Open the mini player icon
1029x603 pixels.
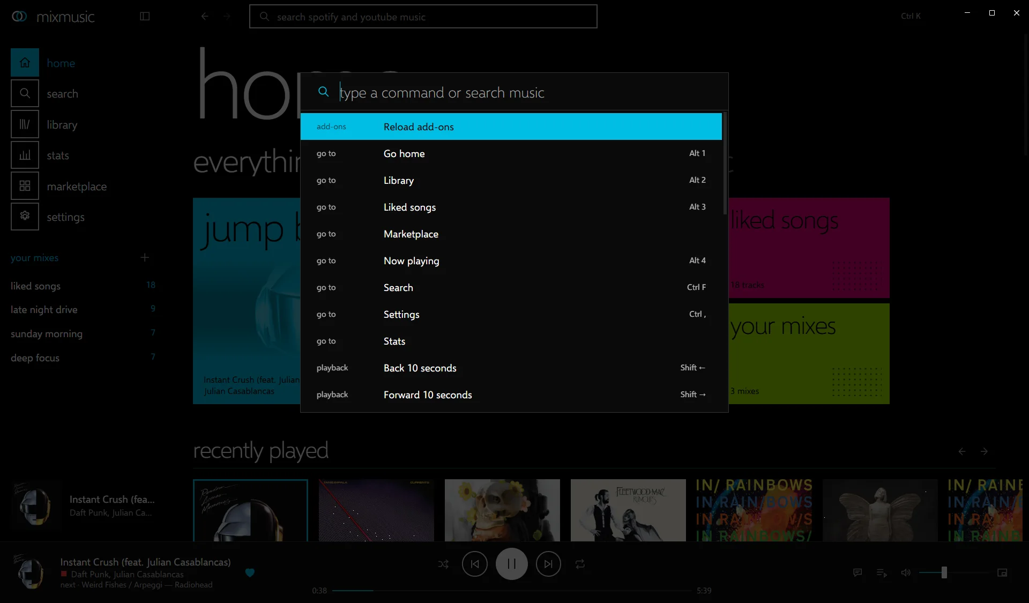click(1002, 572)
